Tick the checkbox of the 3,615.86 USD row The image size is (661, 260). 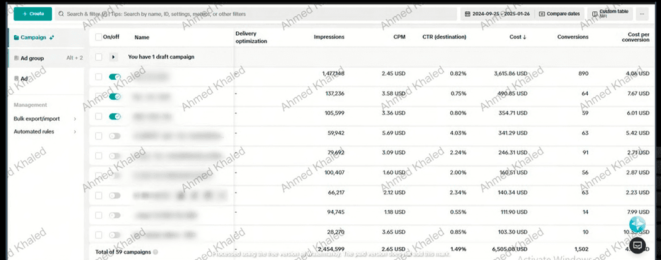coord(98,76)
